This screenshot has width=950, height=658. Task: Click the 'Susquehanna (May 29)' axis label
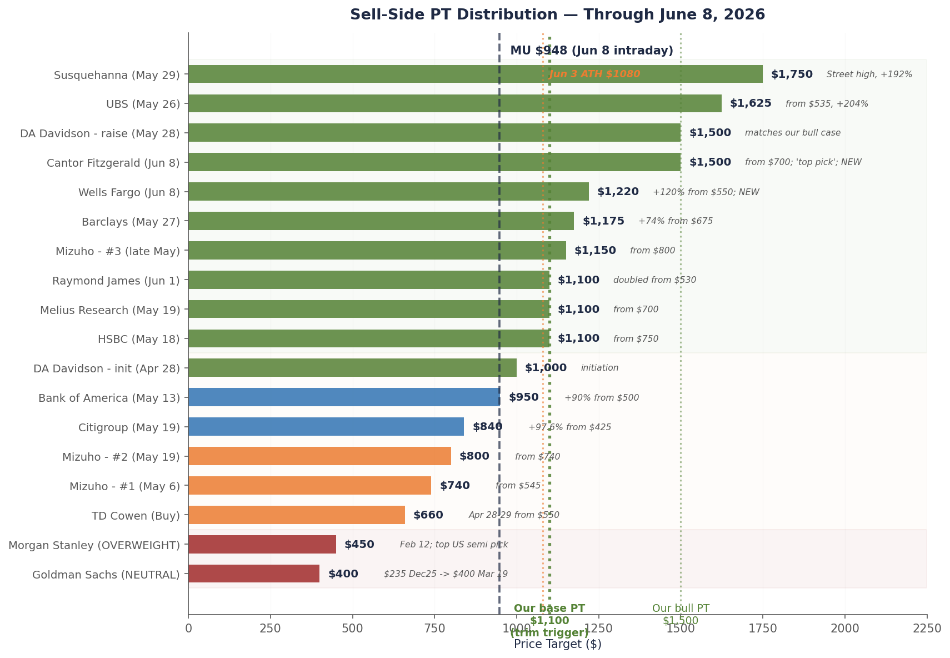pos(117,75)
